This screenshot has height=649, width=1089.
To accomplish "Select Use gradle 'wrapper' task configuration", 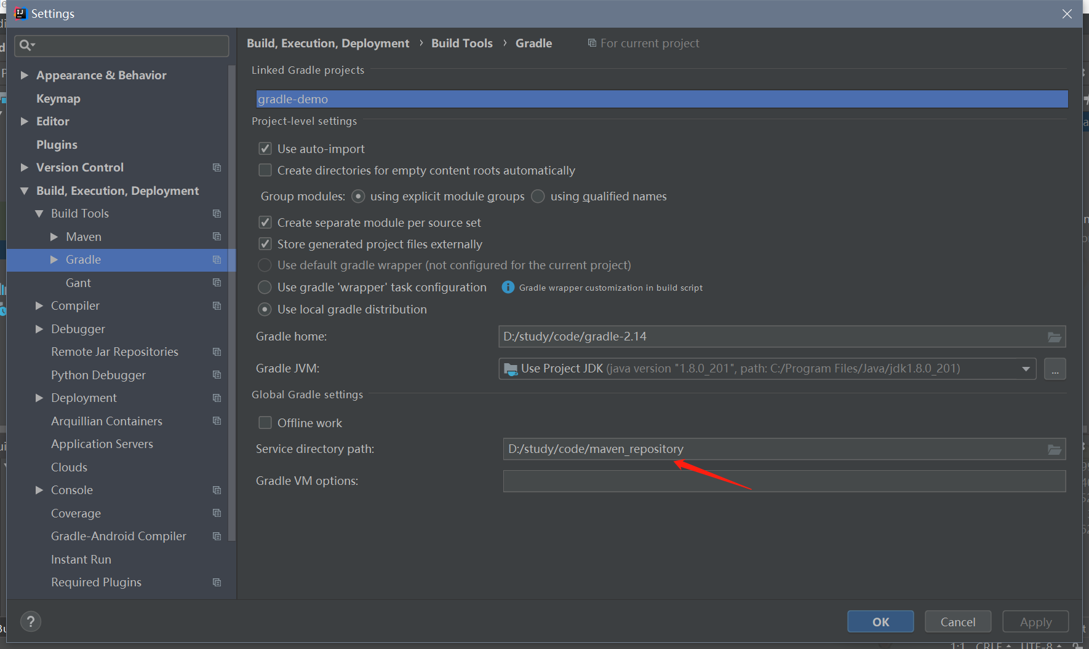I will (x=265, y=287).
